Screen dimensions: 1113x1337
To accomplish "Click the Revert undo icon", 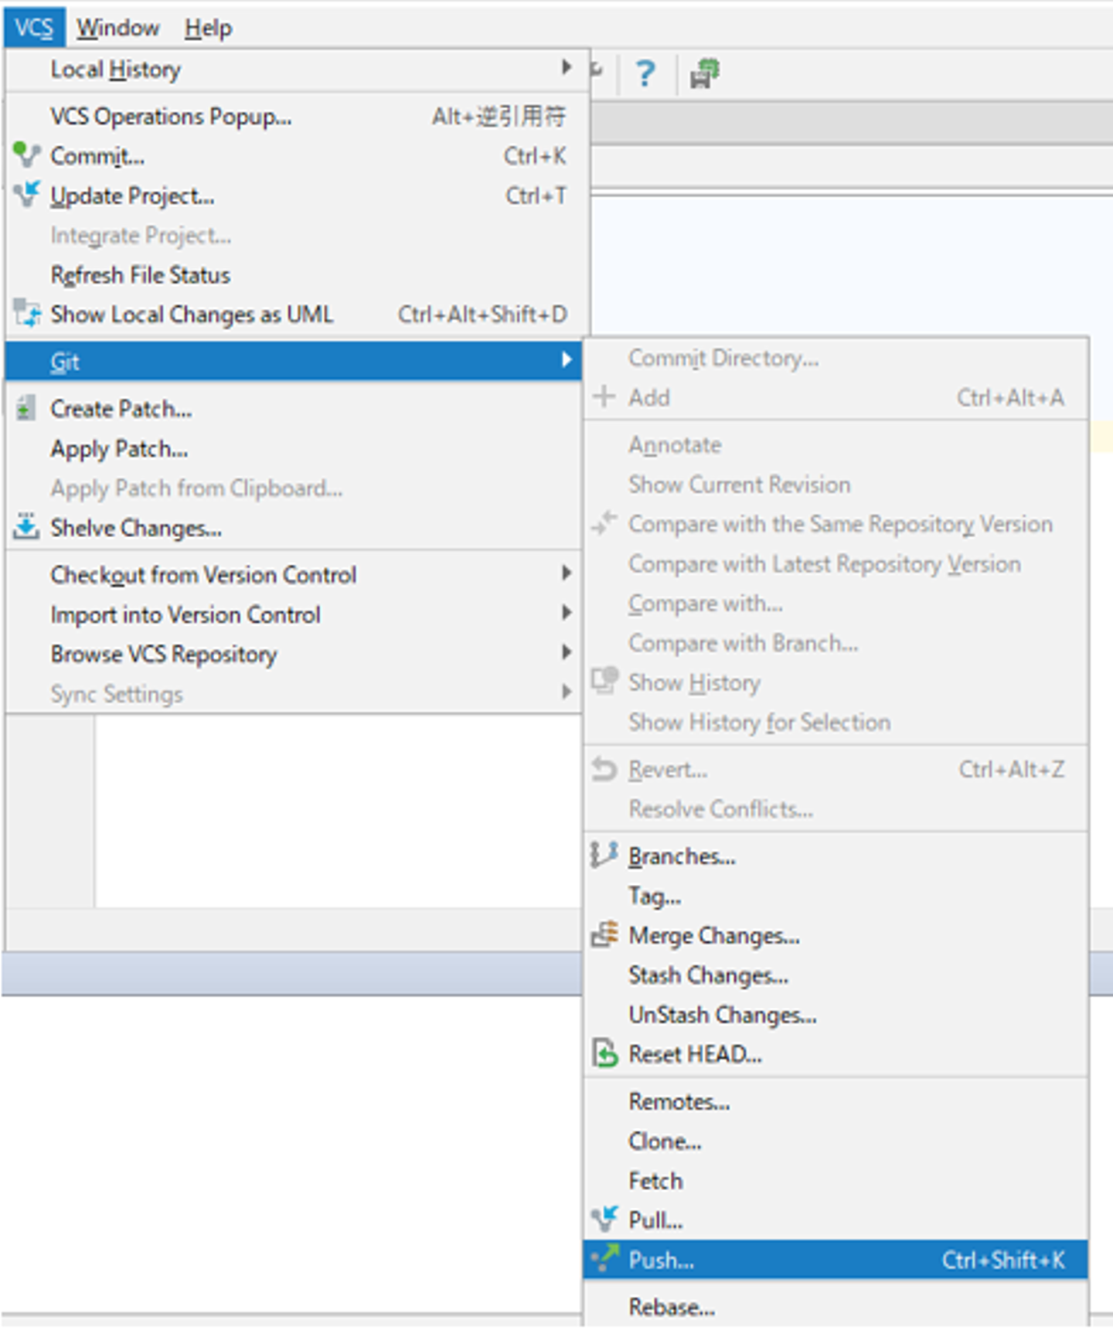I will (604, 769).
